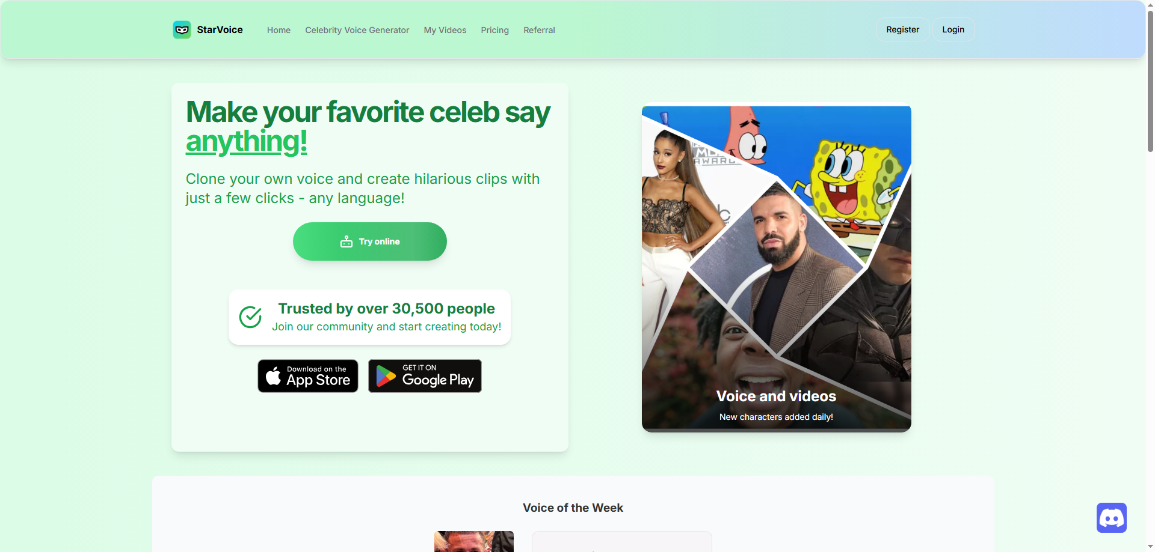Click the 'Trusted by over 30,500 people' card

click(x=369, y=317)
